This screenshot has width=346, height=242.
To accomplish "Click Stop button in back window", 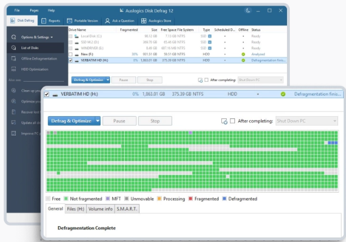I will pyautogui.click(x=150, y=80).
